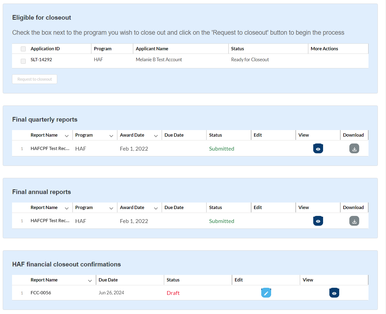Check the box for SLT-14292

click(23, 61)
